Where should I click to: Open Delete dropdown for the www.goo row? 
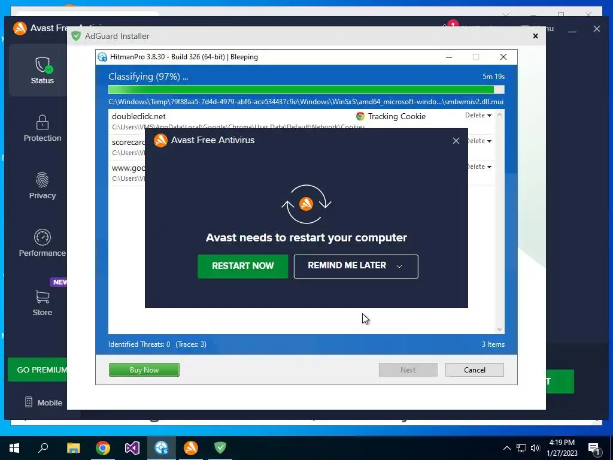point(480,167)
